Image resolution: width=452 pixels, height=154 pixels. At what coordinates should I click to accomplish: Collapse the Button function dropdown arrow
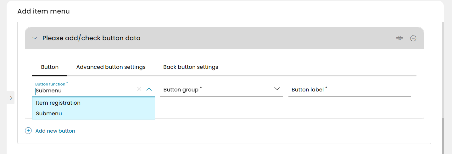point(149,89)
